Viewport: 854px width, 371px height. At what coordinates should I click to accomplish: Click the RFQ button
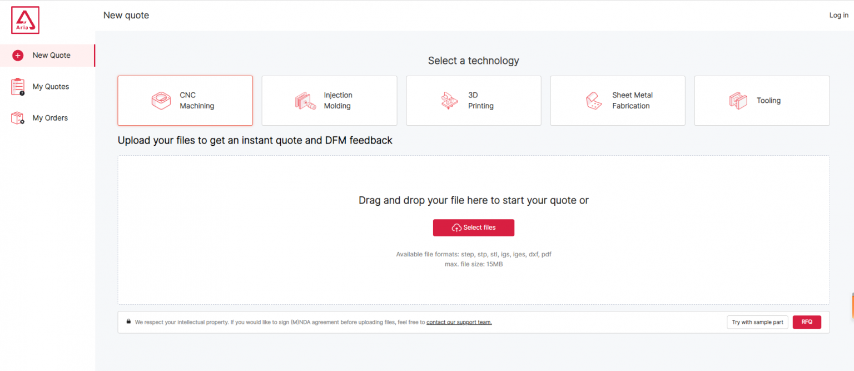807,322
